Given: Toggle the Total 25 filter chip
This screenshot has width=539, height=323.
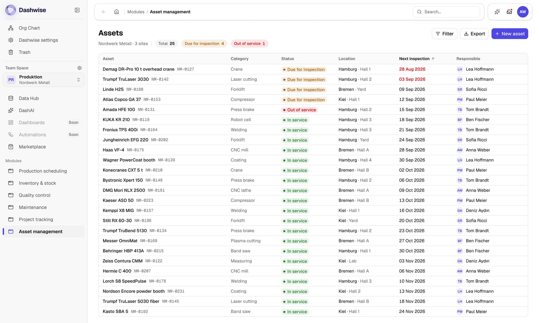Looking at the screenshot, I should [166, 43].
